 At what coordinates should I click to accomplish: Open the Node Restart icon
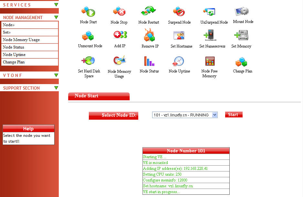pos(149,12)
